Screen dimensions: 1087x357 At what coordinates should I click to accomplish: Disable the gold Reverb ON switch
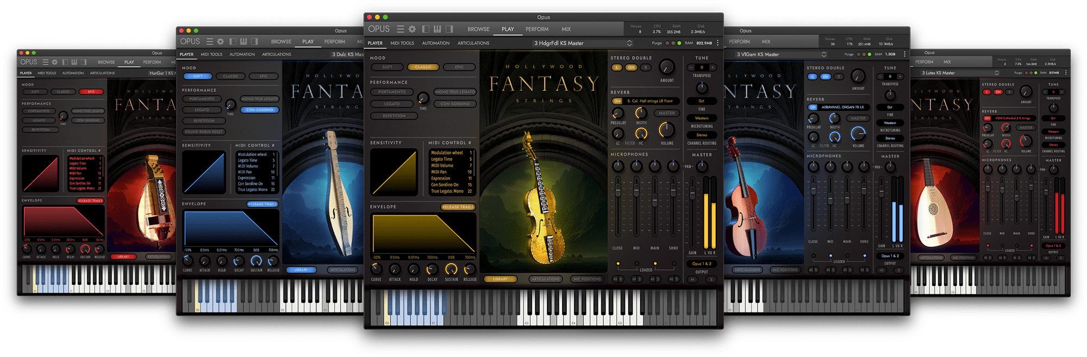click(617, 101)
